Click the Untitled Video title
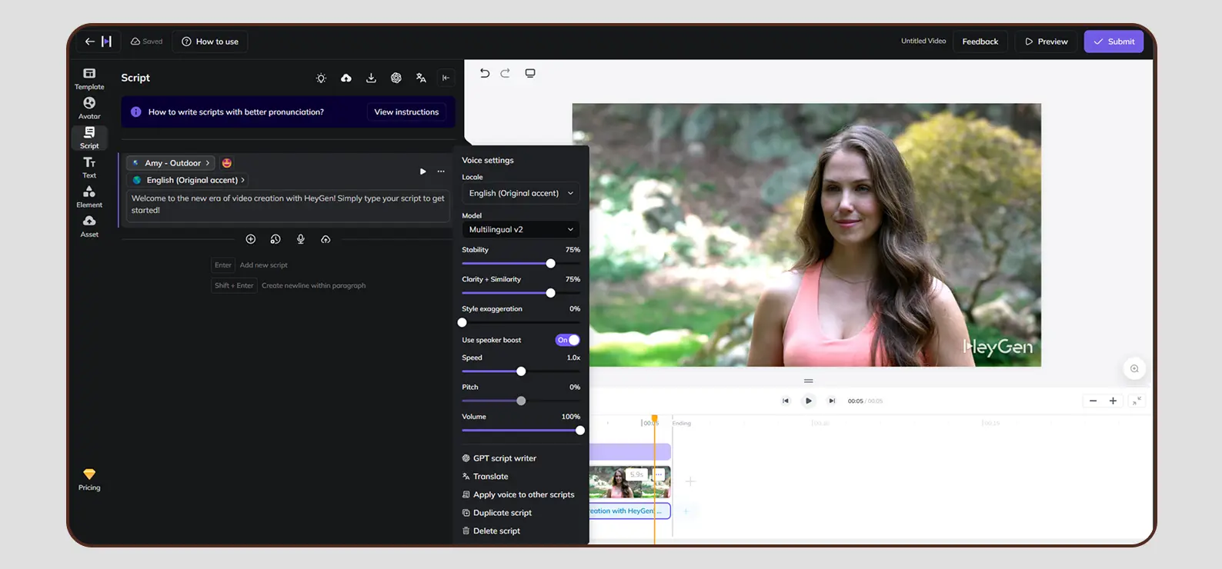The image size is (1222, 569). click(x=923, y=41)
